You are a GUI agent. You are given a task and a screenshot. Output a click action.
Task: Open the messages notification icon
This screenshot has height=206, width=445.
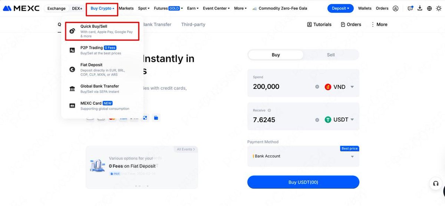[x=410, y=8]
